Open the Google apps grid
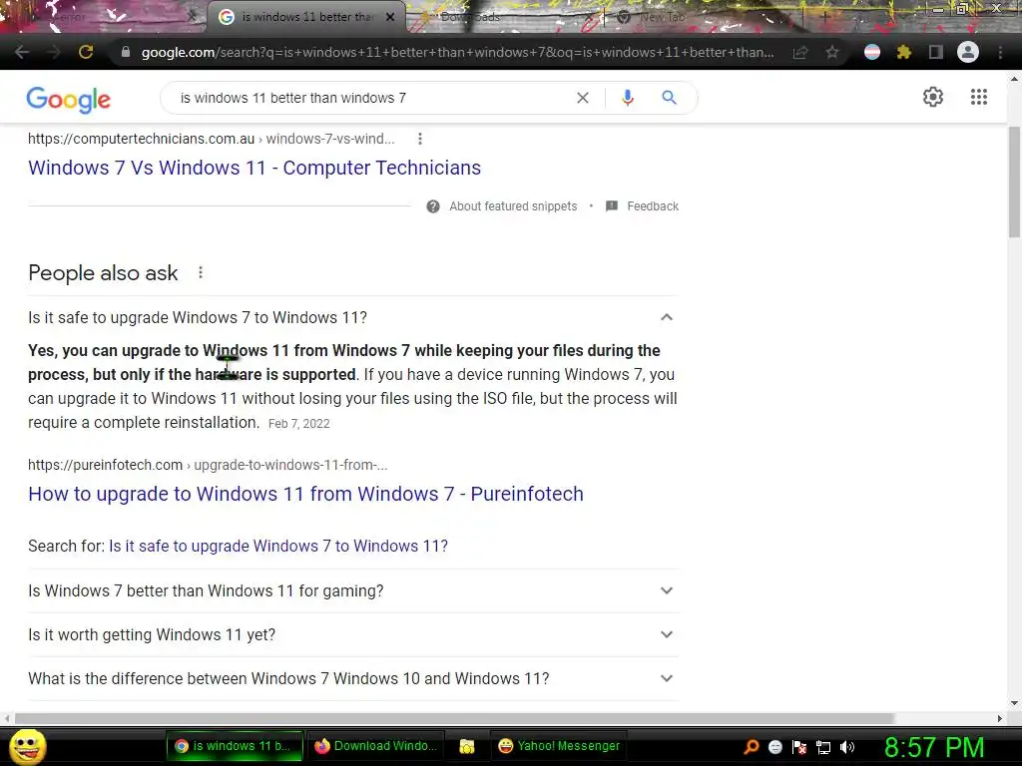The image size is (1022, 766). point(979,97)
